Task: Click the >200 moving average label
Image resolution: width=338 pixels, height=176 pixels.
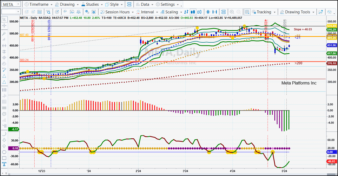Action: click(x=298, y=63)
